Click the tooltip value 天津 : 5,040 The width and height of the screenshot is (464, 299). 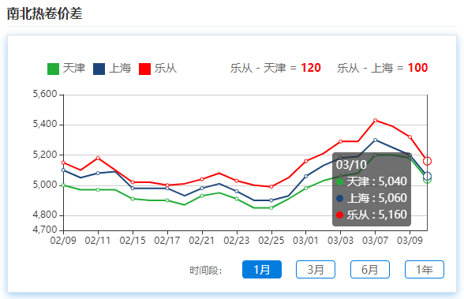(x=372, y=181)
